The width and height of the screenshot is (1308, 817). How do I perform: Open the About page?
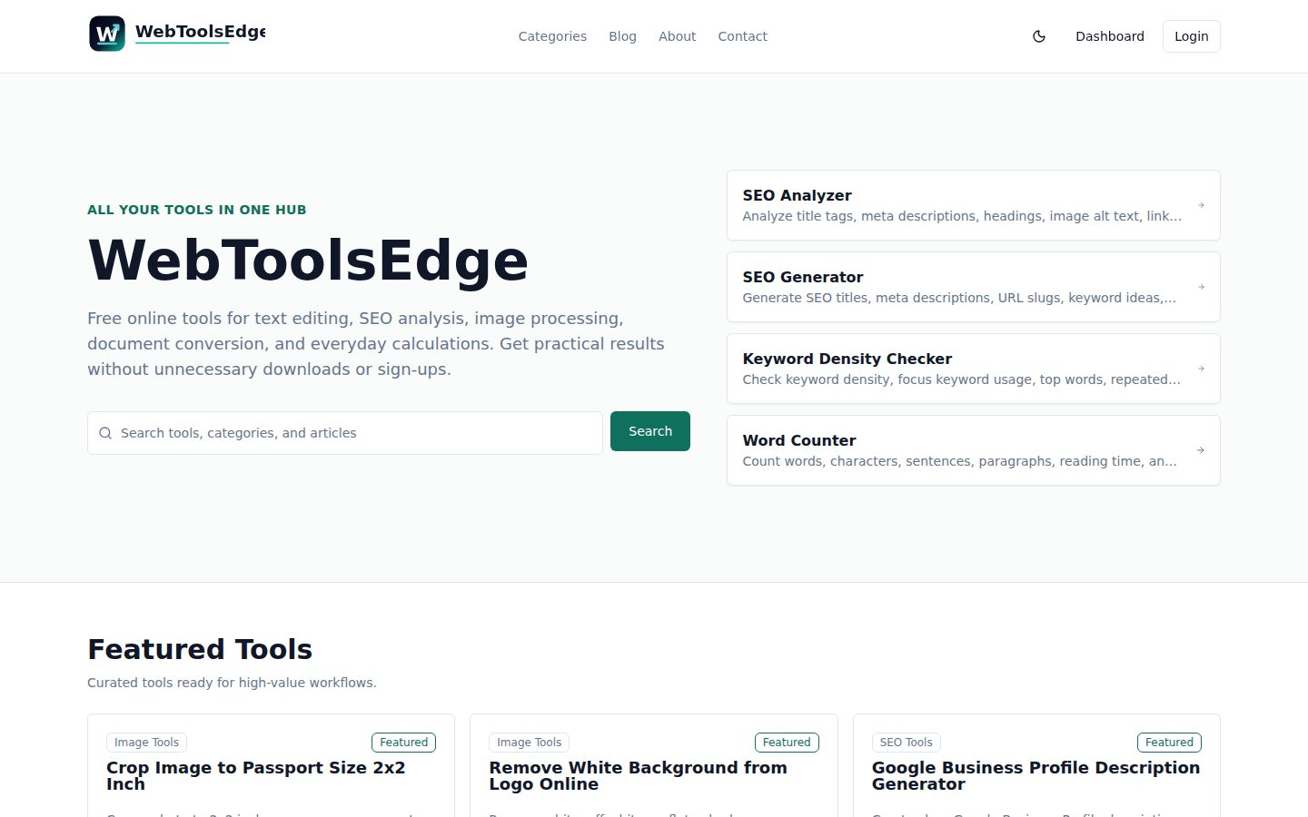pyautogui.click(x=678, y=36)
